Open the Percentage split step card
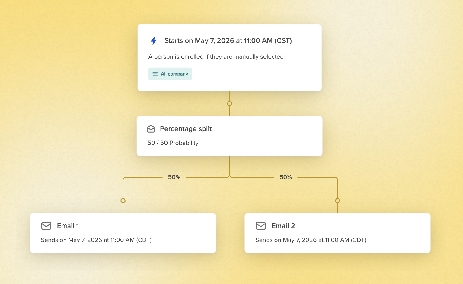 click(x=229, y=136)
